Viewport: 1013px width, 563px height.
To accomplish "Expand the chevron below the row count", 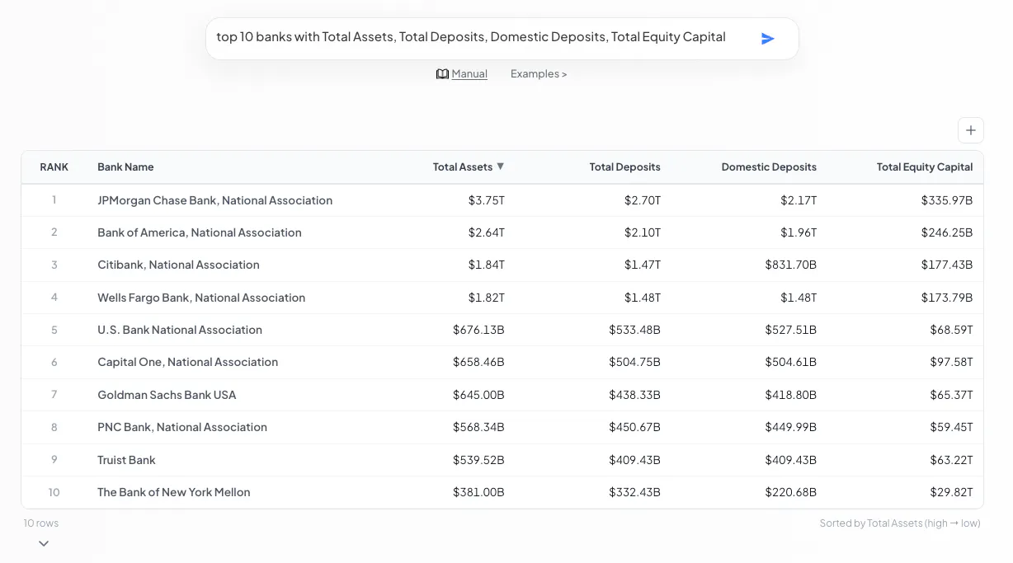I will (44, 543).
